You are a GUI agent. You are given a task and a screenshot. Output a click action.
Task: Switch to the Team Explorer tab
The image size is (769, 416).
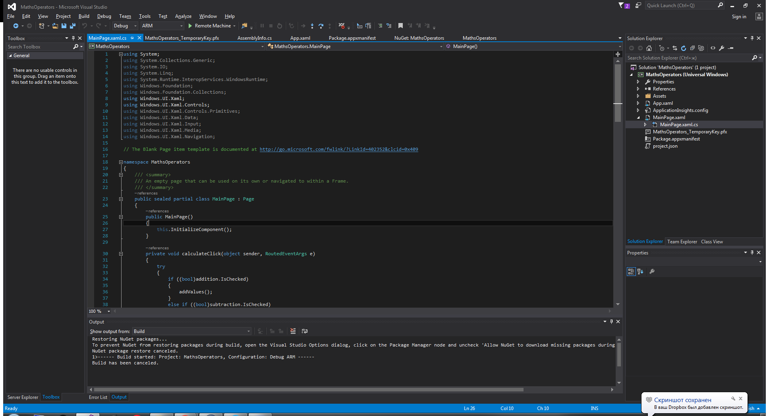[x=682, y=242]
